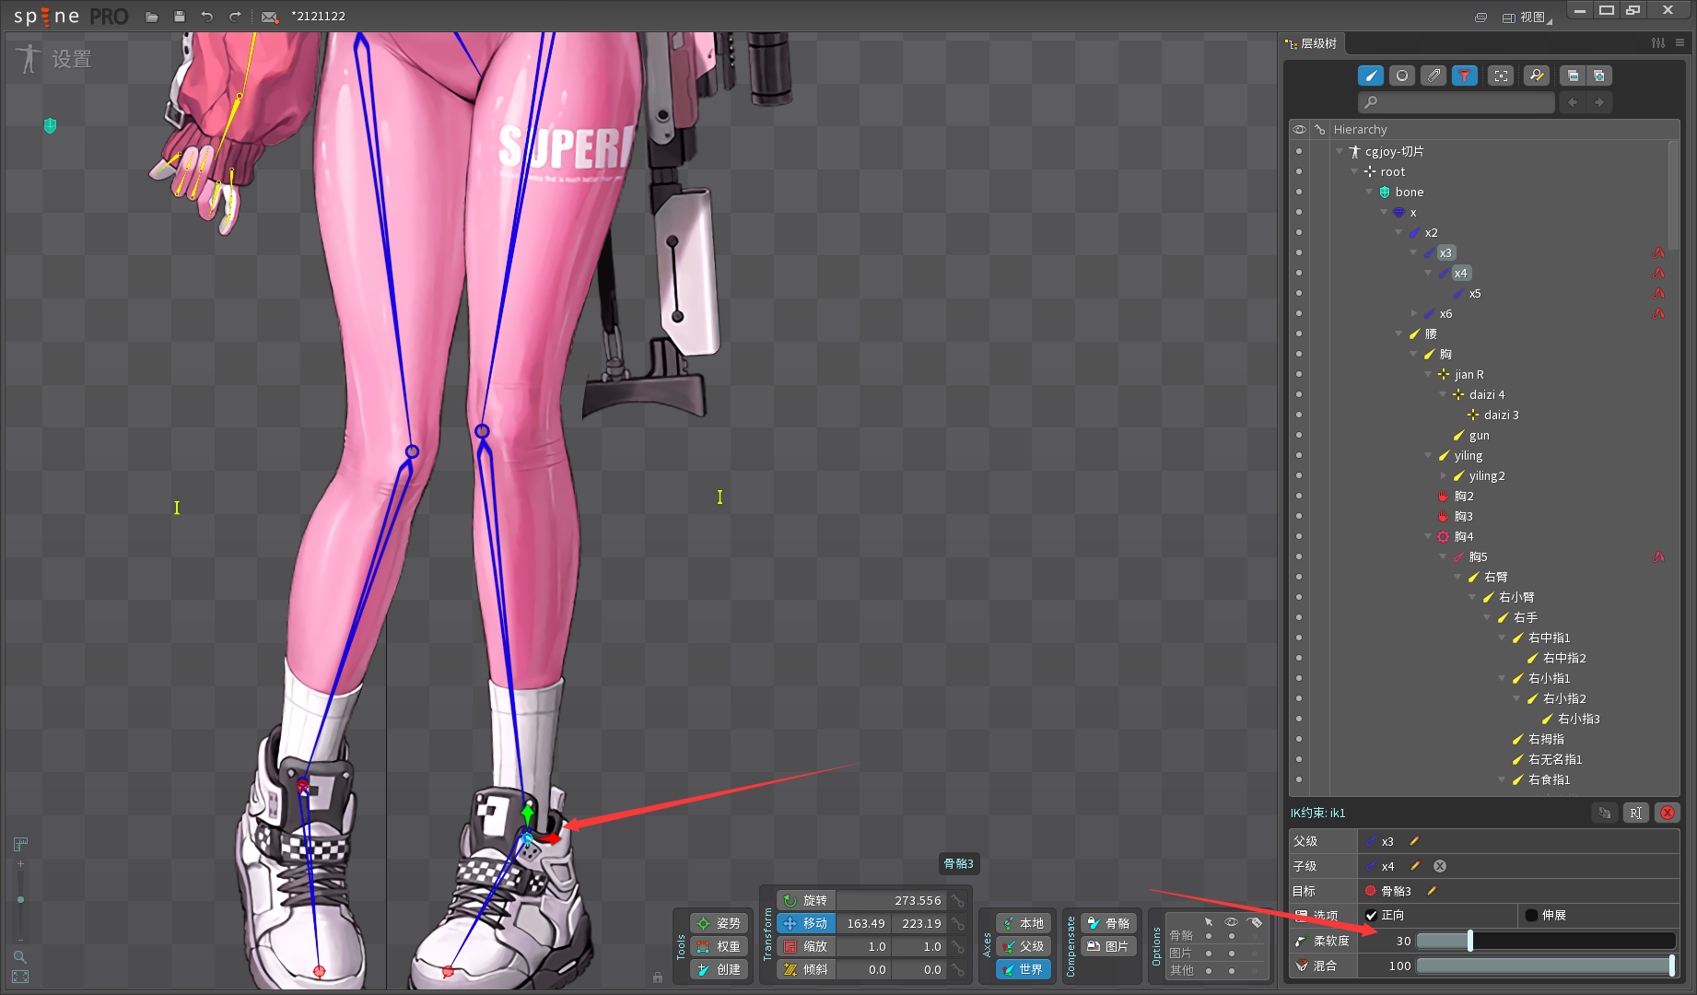Viewport: 1697px width, 995px height.
Task: Go to previous tree selection arrow
Action: coord(1574,102)
